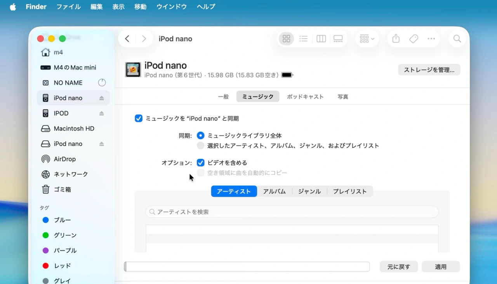Viewport: 497px width, 284px height.
Task: Switch to the ミュージック tab
Action: [x=258, y=97]
